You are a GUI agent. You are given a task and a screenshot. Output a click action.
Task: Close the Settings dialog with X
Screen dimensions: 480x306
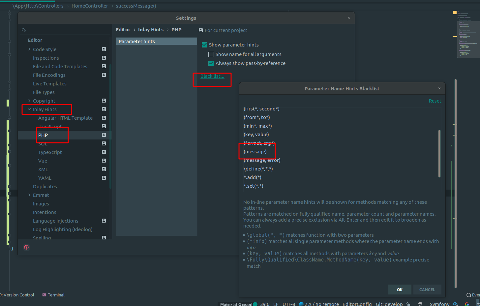pyautogui.click(x=349, y=18)
